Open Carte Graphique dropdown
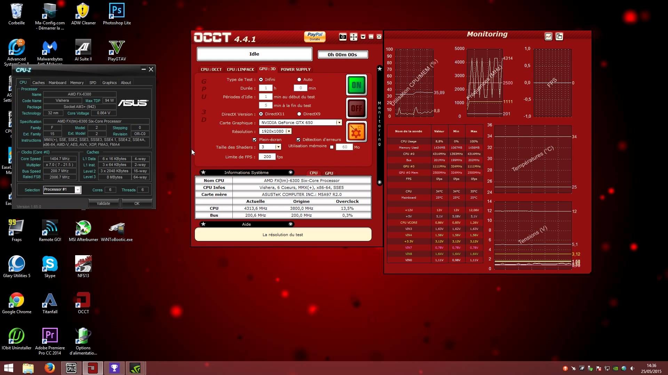The width and height of the screenshot is (668, 375). click(339, 123)
